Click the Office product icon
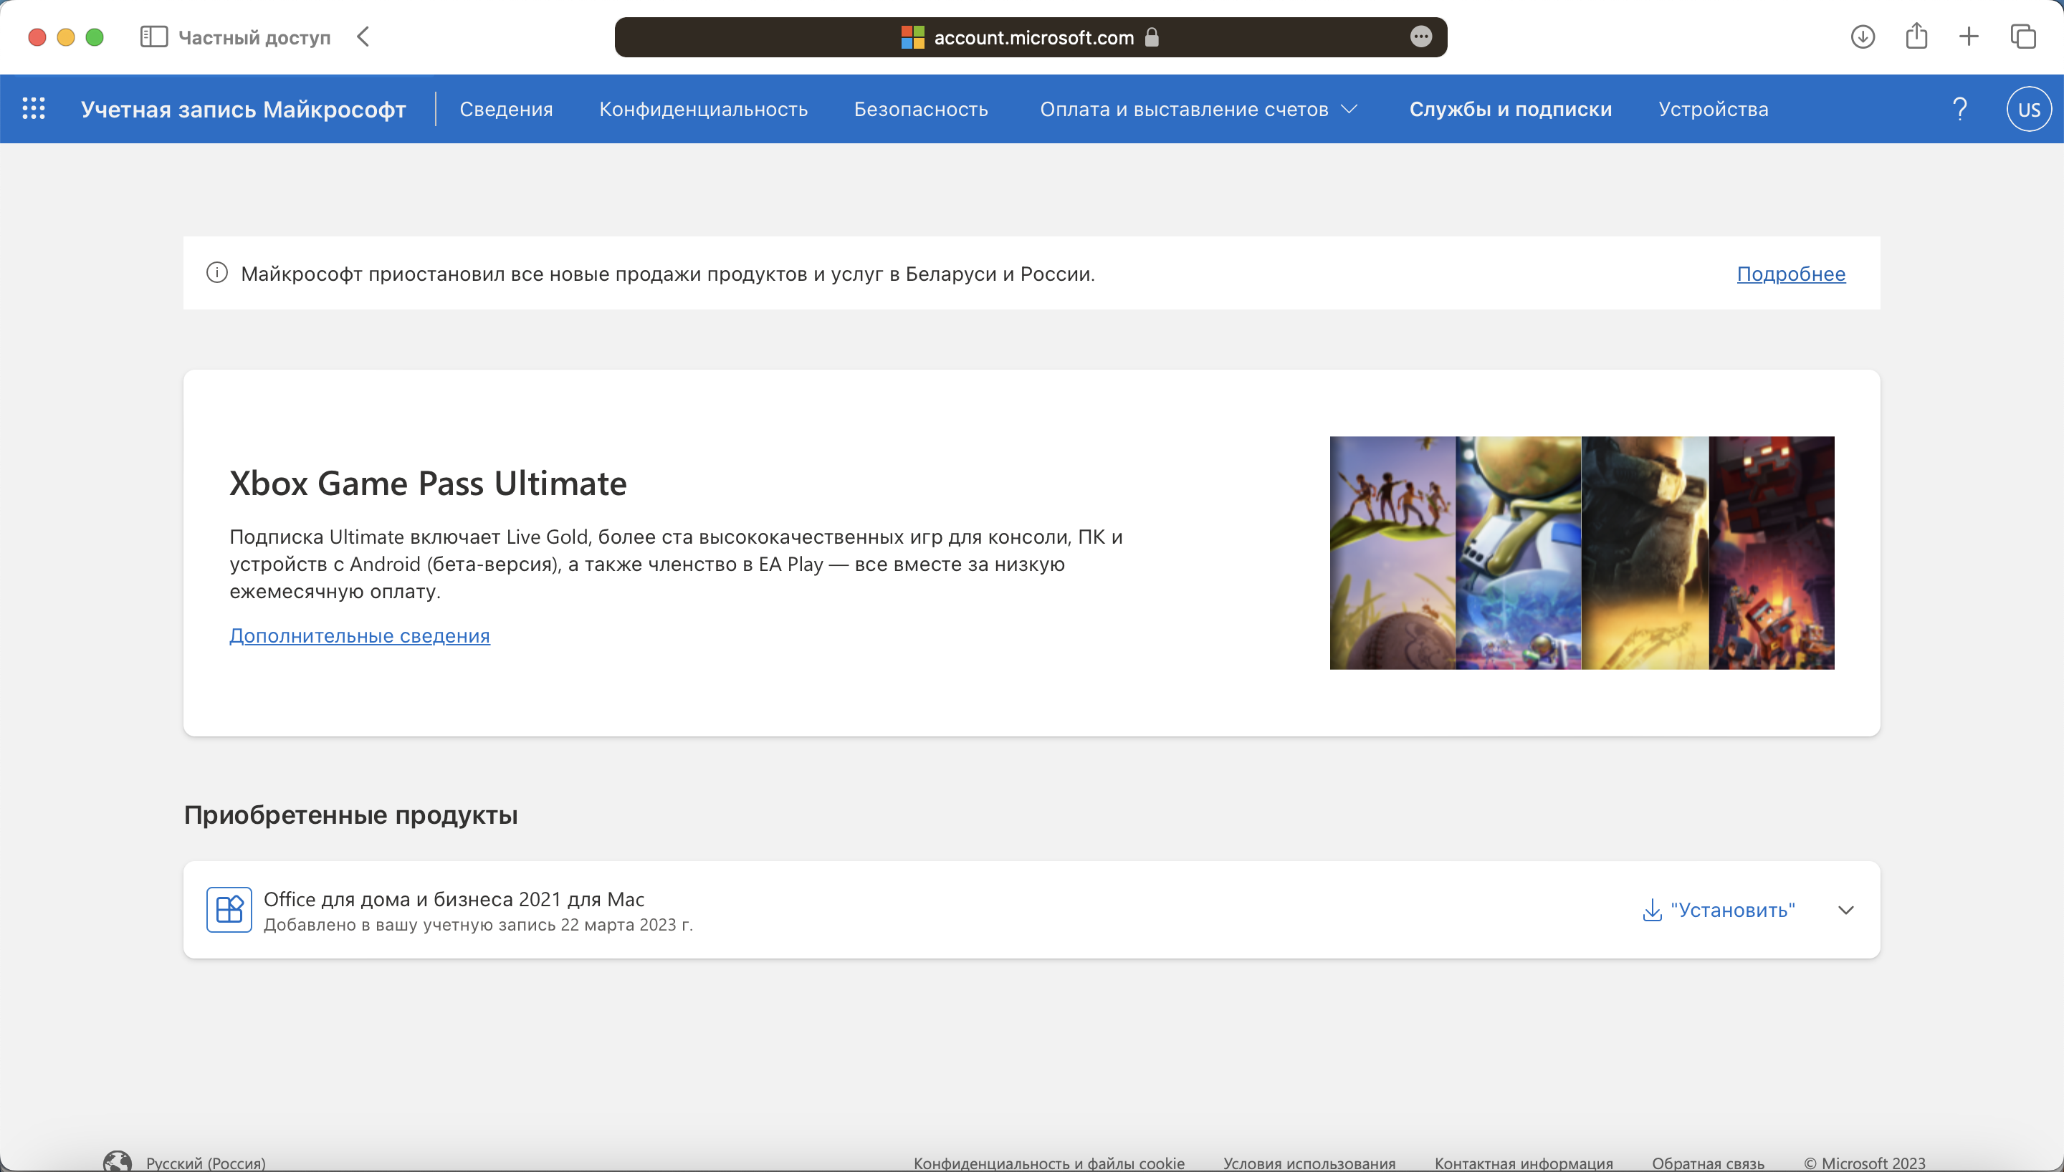The width and height of the screenshot is (2064, 1172). [229, 910]
